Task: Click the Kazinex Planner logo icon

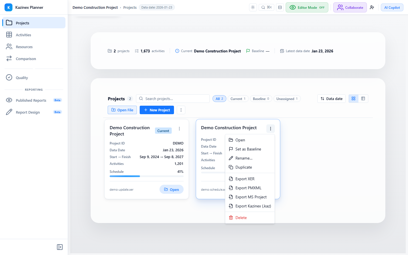Action: pyautogui.click(x=8, y=7)
